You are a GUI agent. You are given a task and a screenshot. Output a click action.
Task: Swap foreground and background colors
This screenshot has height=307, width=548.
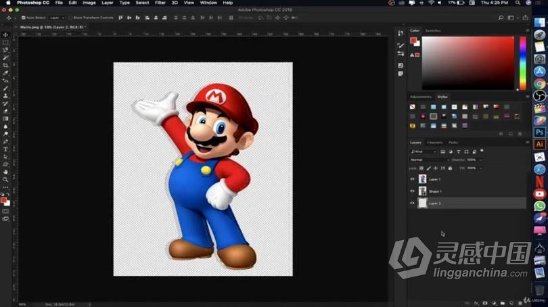point(8,194)
